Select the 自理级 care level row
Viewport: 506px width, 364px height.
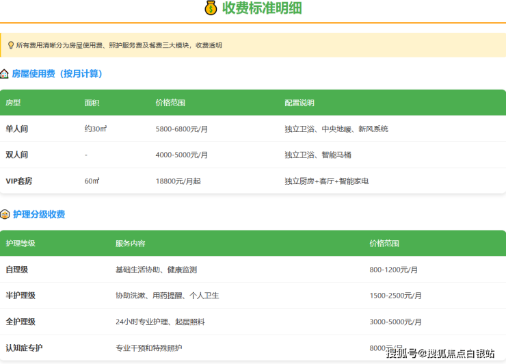pyautogui.click(x=17, y=270)
